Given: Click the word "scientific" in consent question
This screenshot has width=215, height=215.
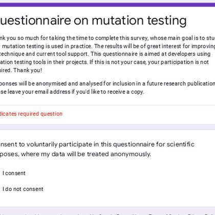Looking at the screenshot, I should tap(181, 144).
